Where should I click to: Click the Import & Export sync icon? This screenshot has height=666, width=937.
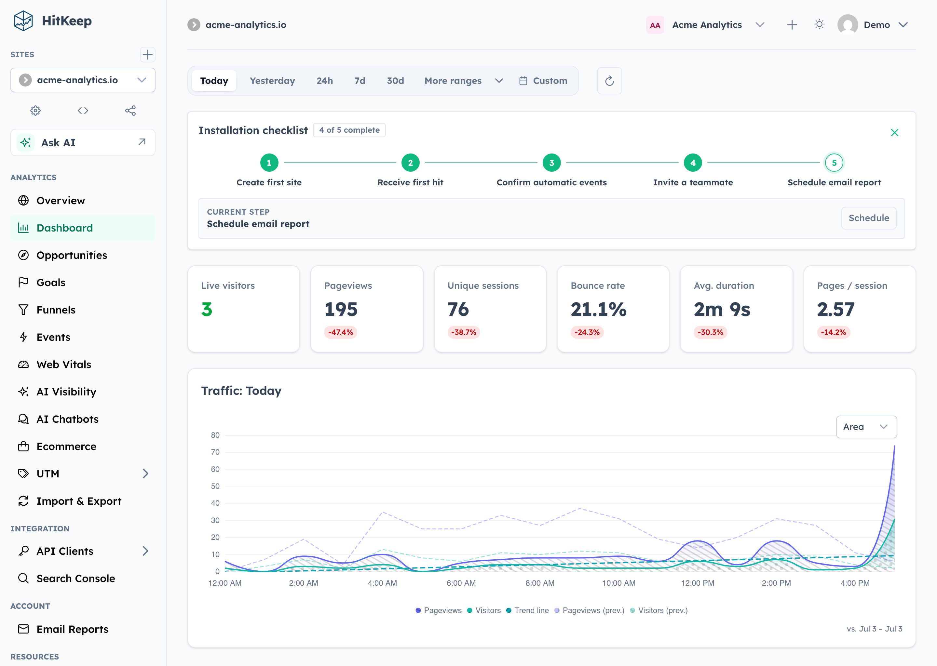click(23, 501)
